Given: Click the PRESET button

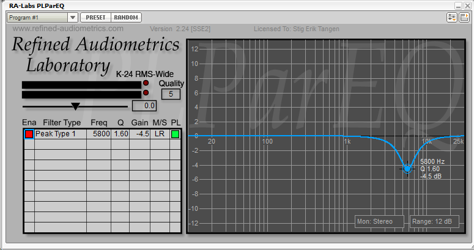Looking at the screenshot, I should click(x=95, y=18).
